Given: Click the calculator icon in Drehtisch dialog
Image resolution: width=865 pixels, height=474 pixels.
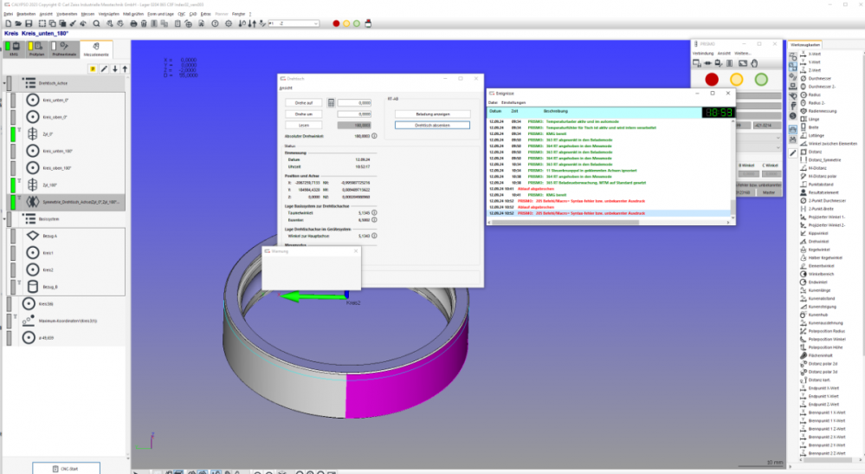Looking at the screenshot, I should click(x=331, y=102).
